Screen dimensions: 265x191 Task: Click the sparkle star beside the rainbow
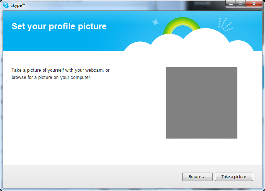coord(156,22)
